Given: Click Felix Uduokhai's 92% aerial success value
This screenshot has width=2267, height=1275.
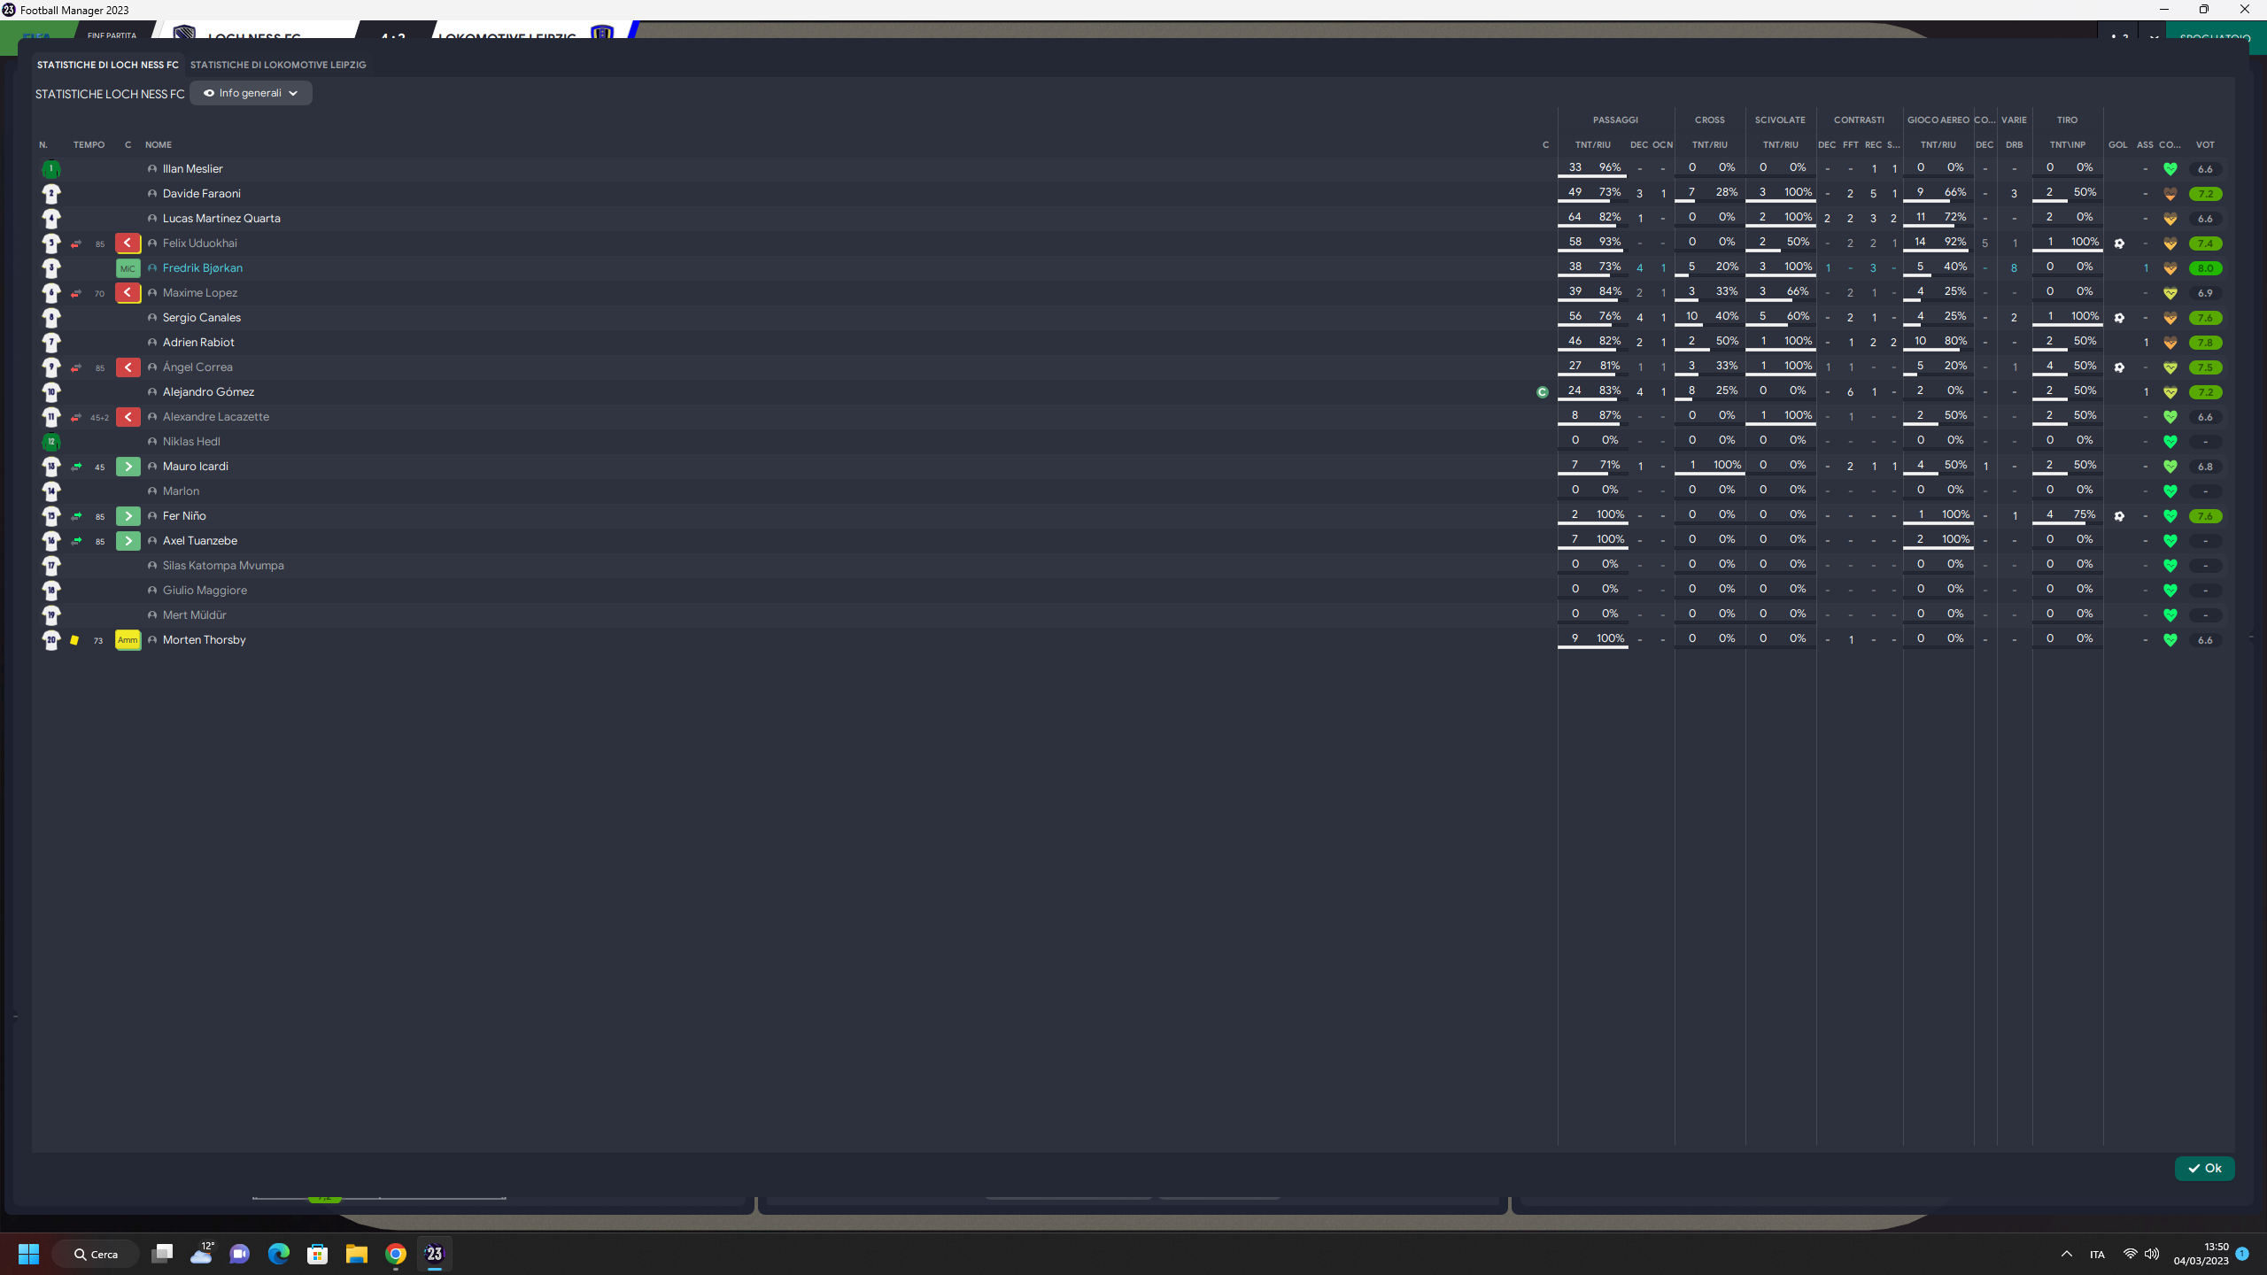Looking at the screenshot, I should 1955,242.
